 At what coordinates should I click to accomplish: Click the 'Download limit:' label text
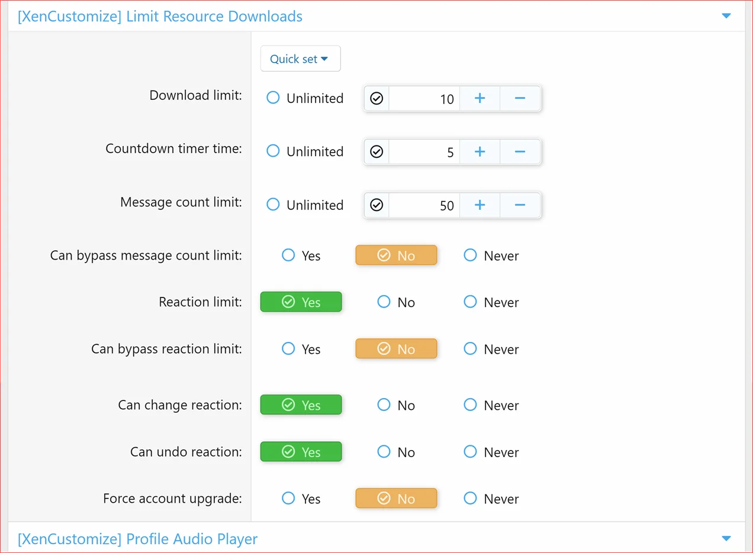click(x=196, y=95)
